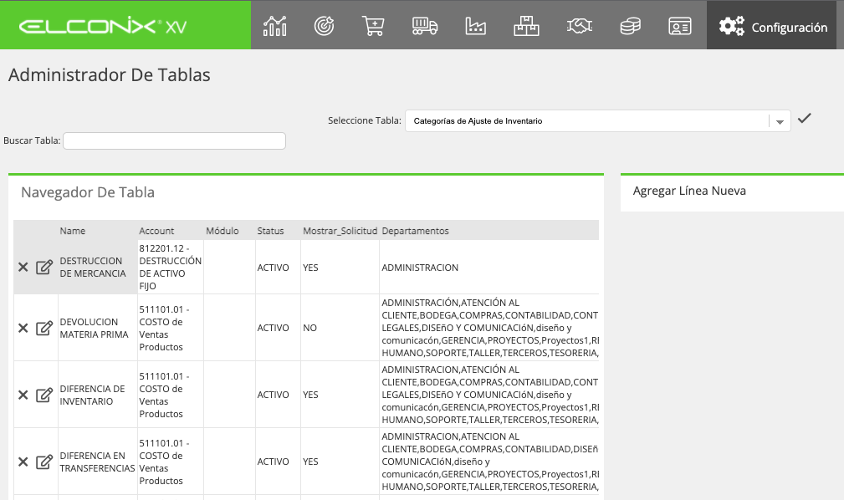Delete the DEVOLUCION MATERIA PRIMA row
This screenshot has width=844, height=500.
(23, 328)
